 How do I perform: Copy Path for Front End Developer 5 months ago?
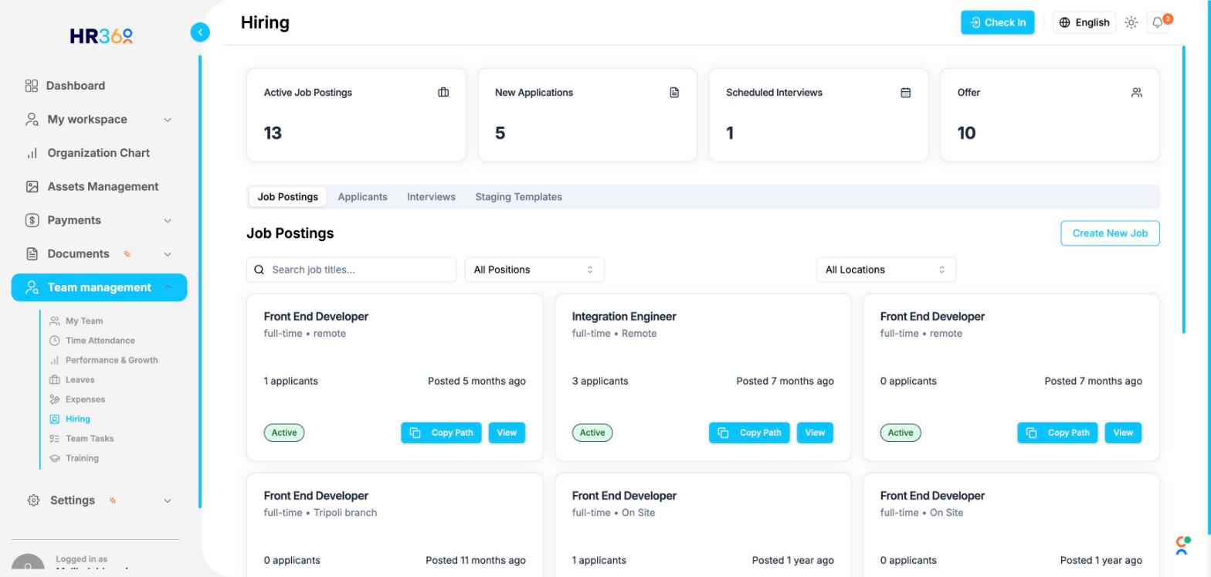[441, 433]
